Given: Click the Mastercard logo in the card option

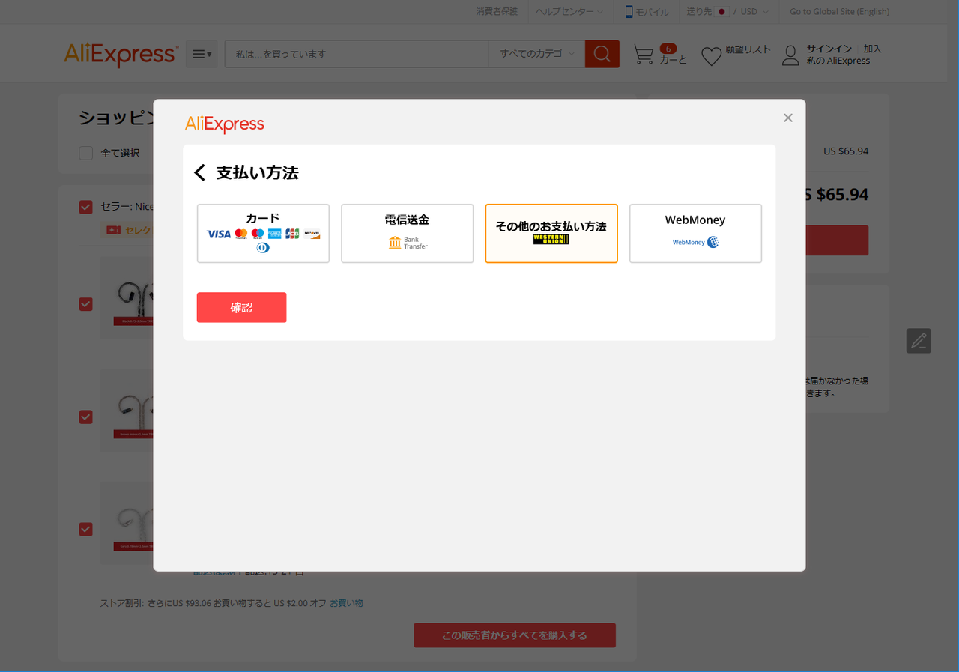Looking at the screenshot, I should coord(240,234).
